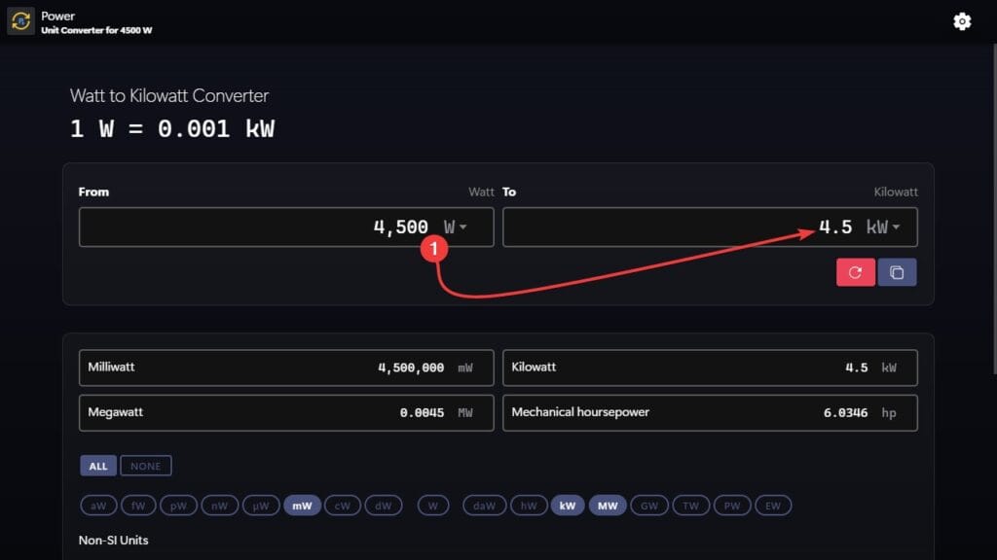Toggle the cW unit chip
Screen dimensions: 997x560
click(x=343, y=506)
